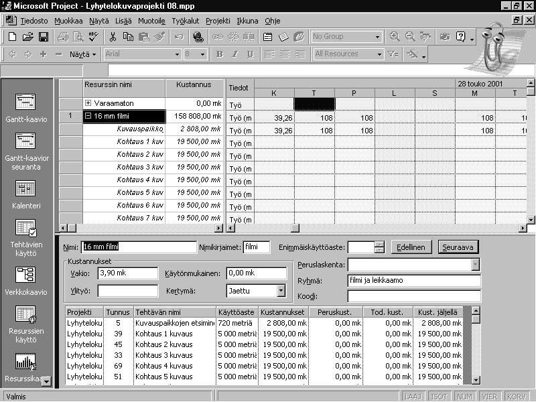This screenshot has width=536, height=402.
Task: Click the Edellinen button
Action: [411, 247]
